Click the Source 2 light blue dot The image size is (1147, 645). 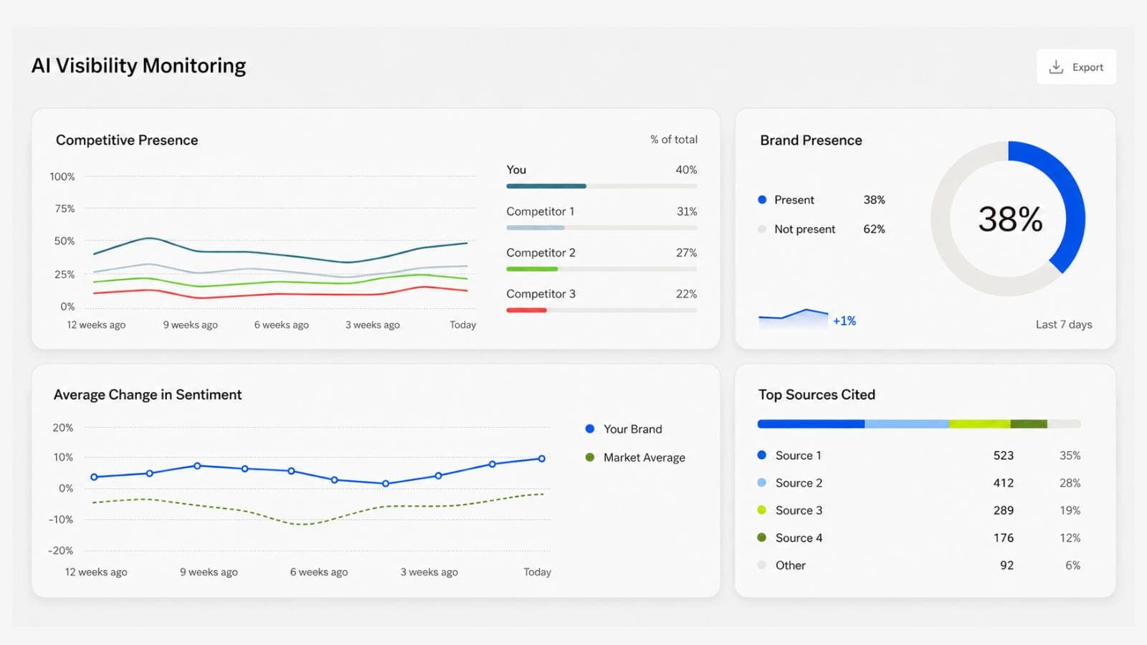[762, 482]
